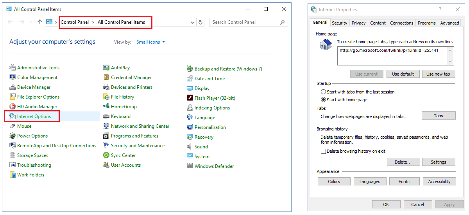Open File Explorer Options icon
This screenshot has width=469, height=215.
tap(13, 97)
